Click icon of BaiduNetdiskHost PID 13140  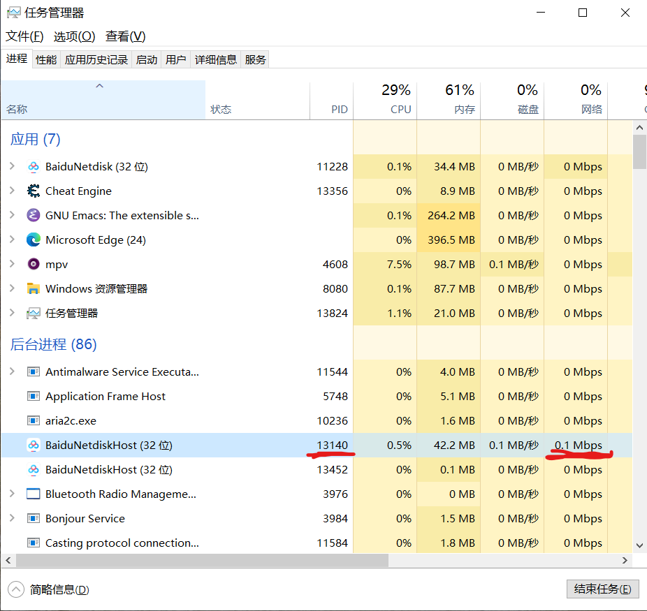[34, 446]
